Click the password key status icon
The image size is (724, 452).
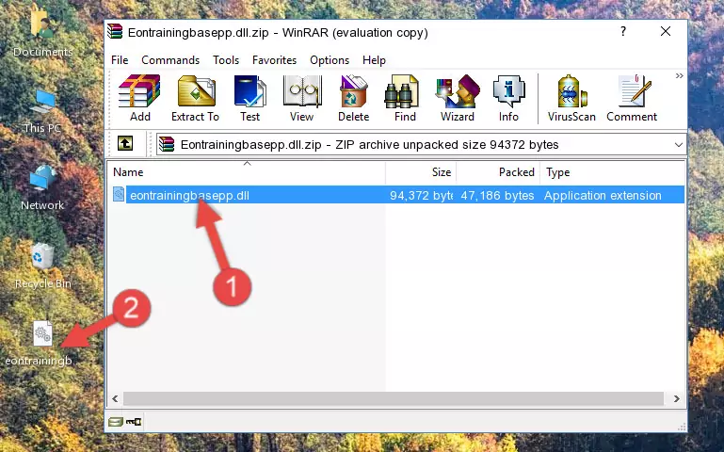pos(134,421)
